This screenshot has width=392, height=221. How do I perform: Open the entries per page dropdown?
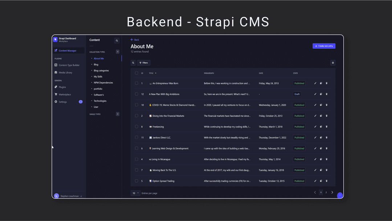[135, 193]
